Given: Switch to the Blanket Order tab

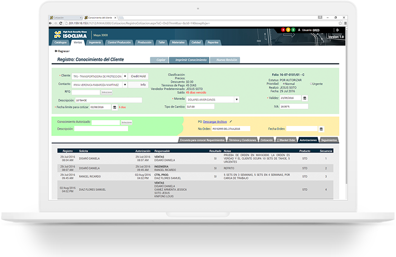Looking at the screenshot, I should click(x=286, y=140).
